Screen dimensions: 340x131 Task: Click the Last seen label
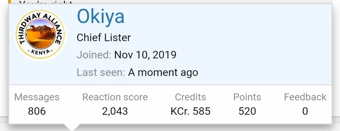coord(101,73)
